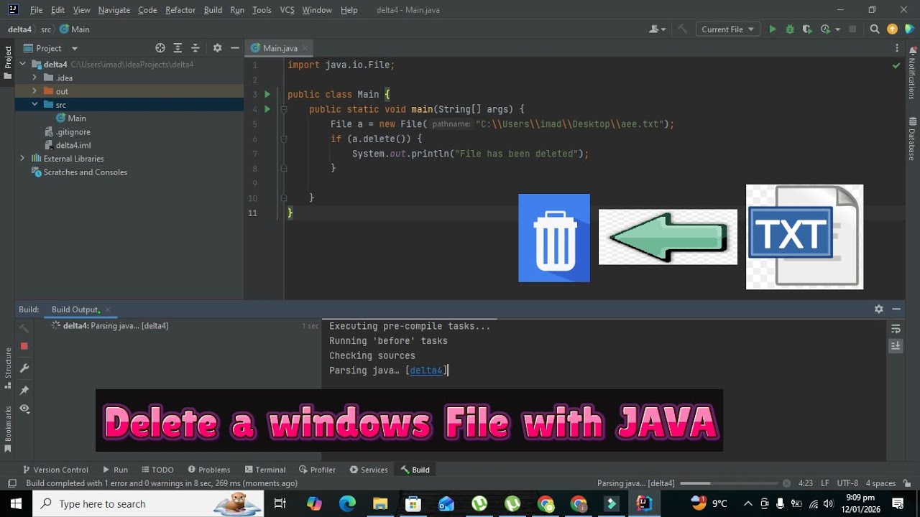This screenshot has width=920, height=517.
Task: Open Project panel settings gear
Action: click(217, 48)
